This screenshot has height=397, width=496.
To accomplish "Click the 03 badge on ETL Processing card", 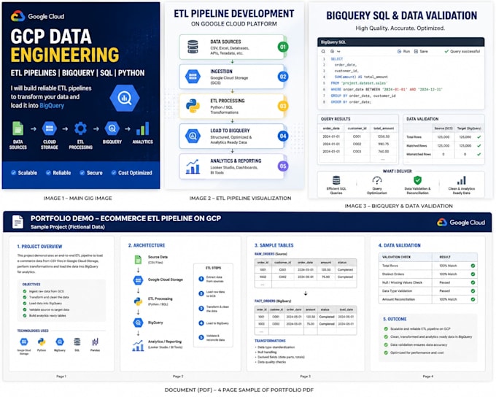I will (283, 106).
